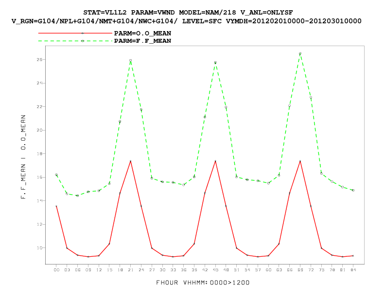
Task: Click x-axis tick label 51
Action: tap(237, 270)
